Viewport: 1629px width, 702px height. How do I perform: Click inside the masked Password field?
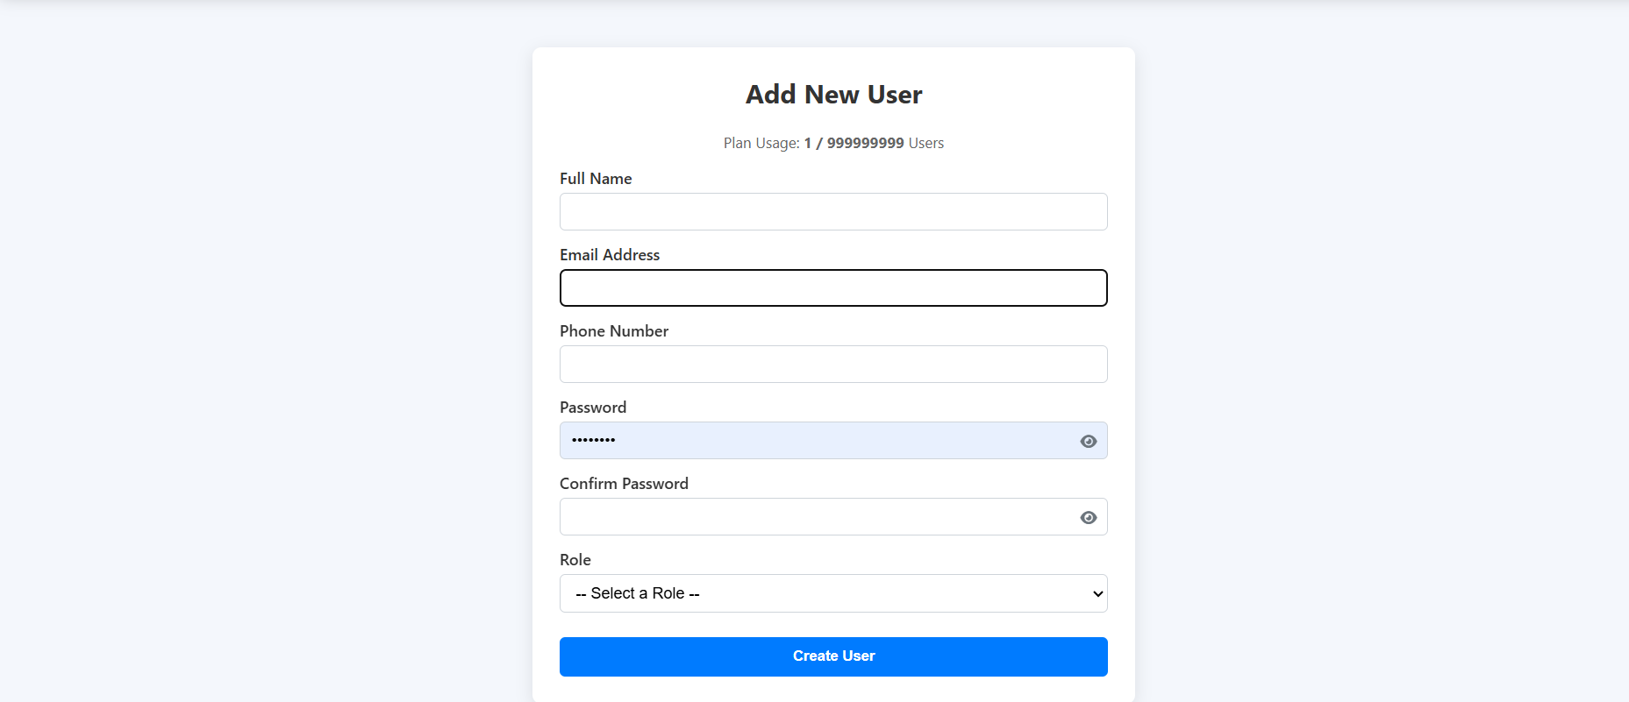(x=816, y=441)
